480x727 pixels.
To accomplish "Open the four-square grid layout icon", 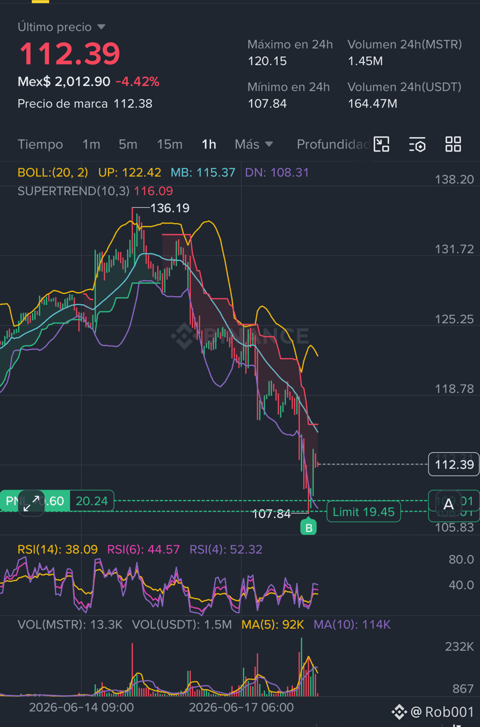I will (453, 144).
